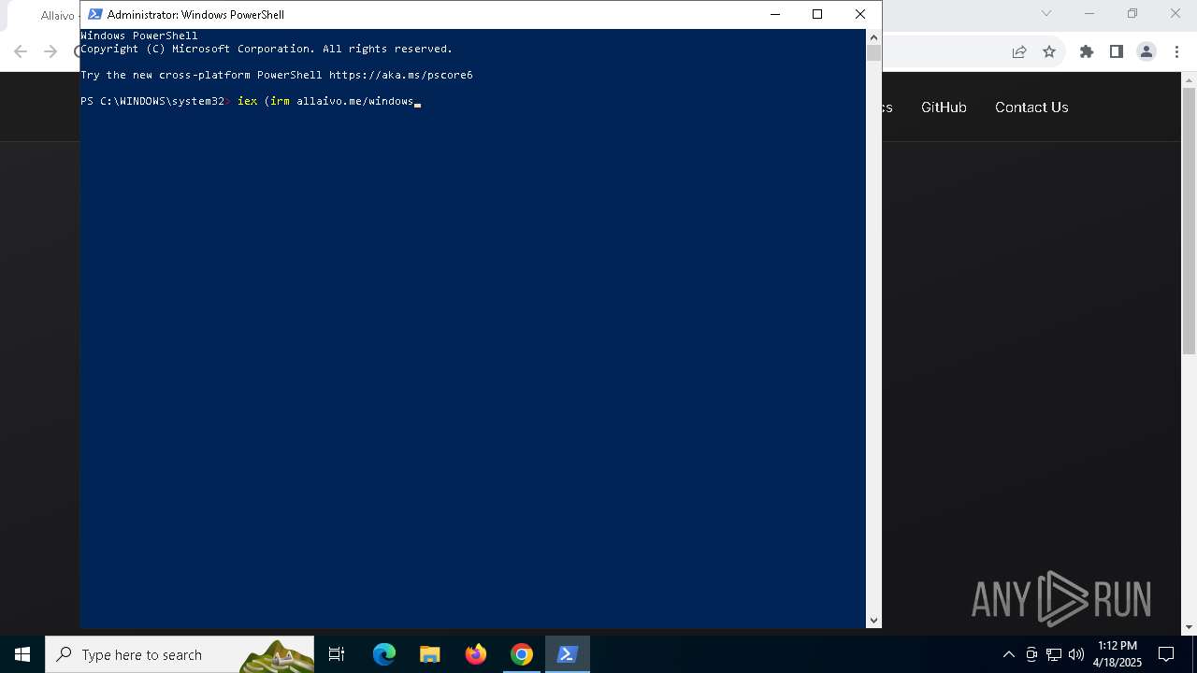Select the PowerShell taskbar button
Screen dimensions: 1197x673
[567, 654]
